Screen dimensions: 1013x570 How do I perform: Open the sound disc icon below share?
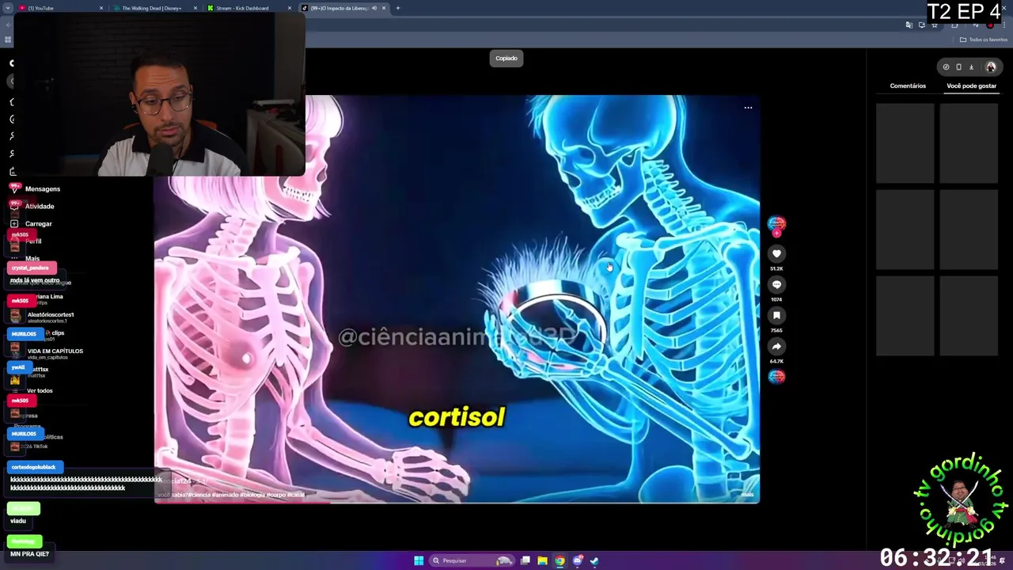click(776, 377)
